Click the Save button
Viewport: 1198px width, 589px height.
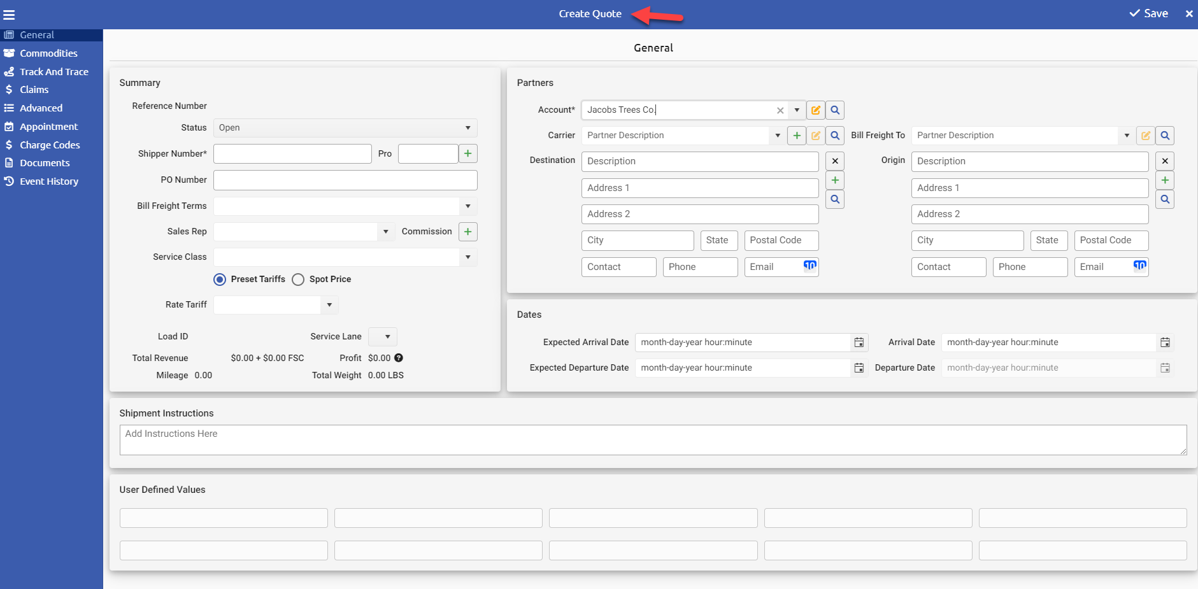1149,13
